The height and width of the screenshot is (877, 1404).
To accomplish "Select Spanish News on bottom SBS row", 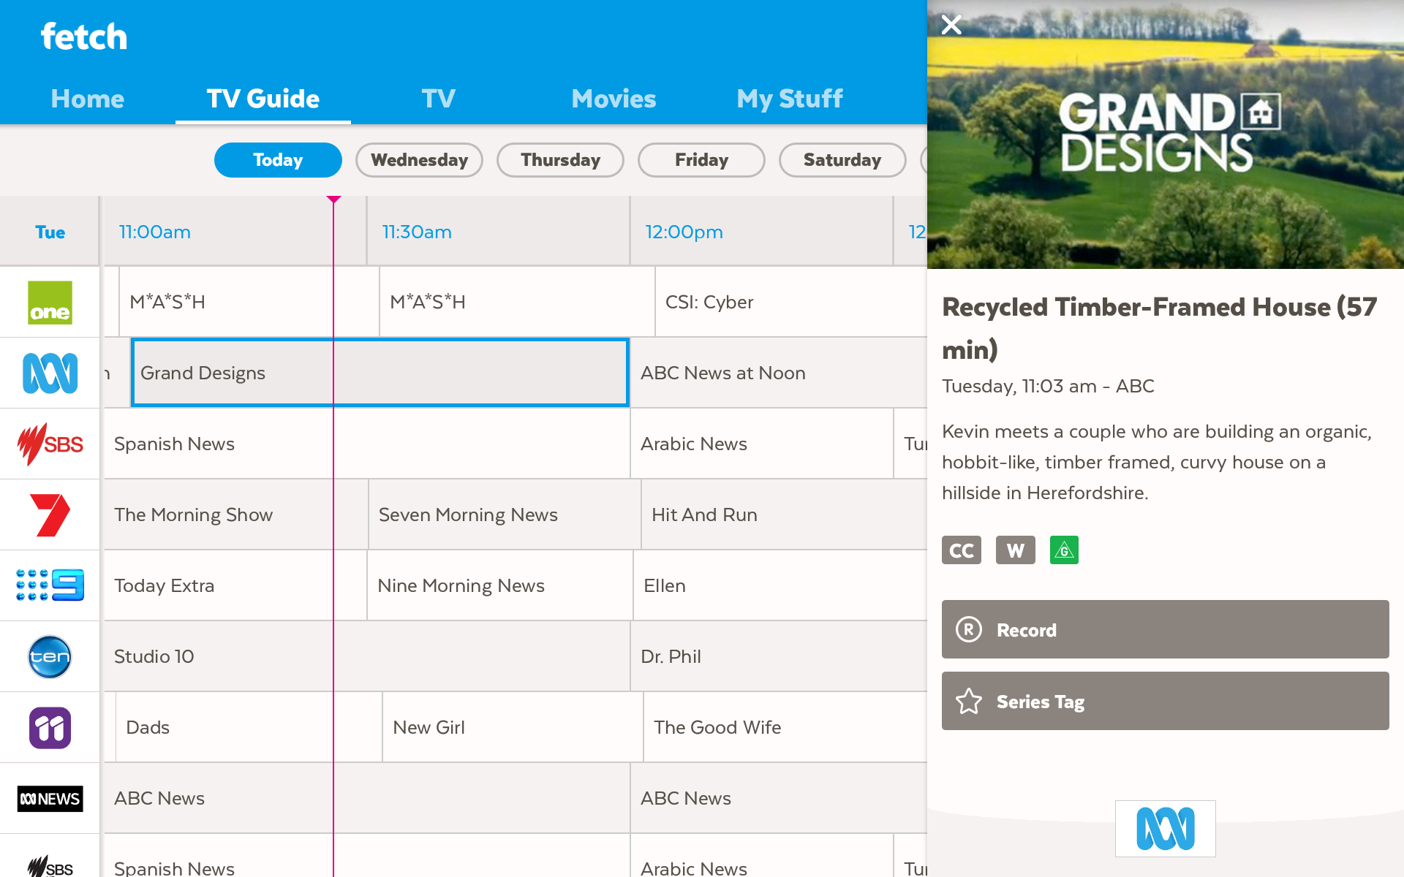I will click(367, 856).
